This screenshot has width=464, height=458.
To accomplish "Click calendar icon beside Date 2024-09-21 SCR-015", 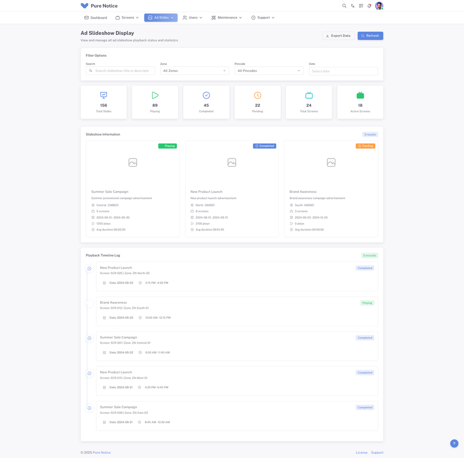I will coord(104,388).
